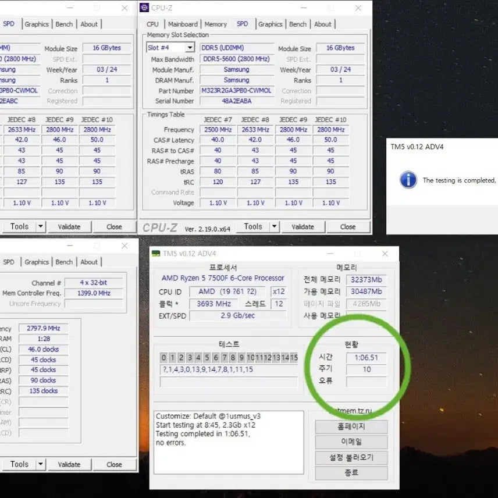This screenshot has width=498, height=498.
Task: Select the SPD tab in the CPU-Z memory timings window
Action: tap(9, 262)
